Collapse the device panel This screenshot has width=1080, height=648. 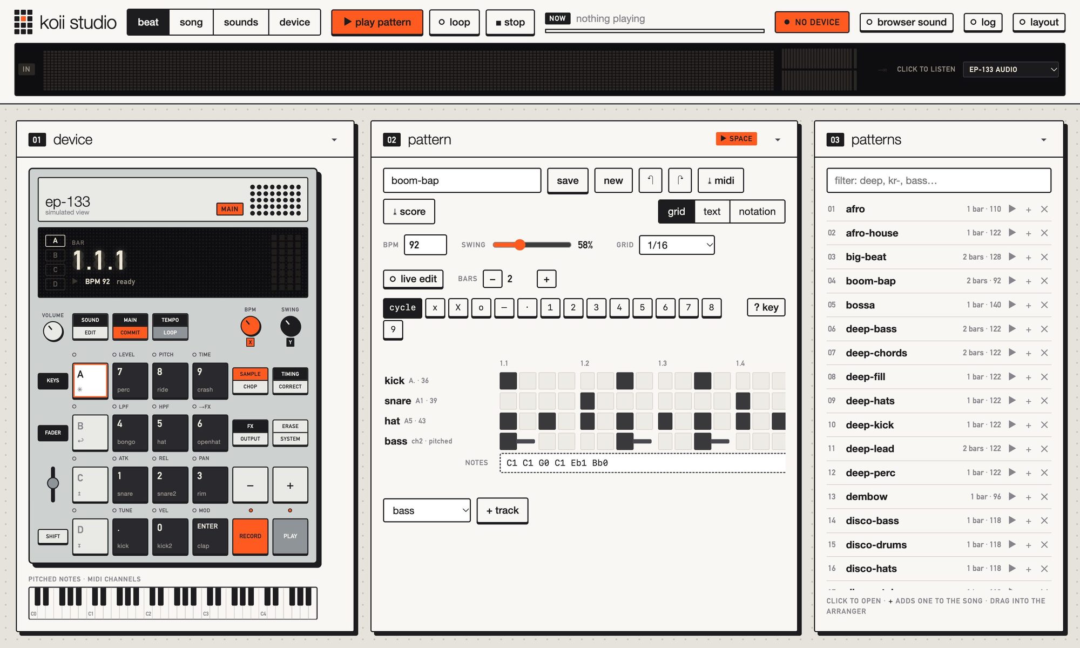point(334,140)
